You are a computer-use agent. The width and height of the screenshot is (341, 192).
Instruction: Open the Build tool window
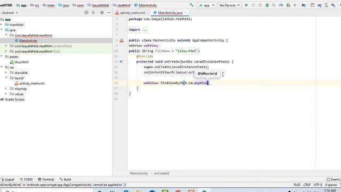(65, 179)
